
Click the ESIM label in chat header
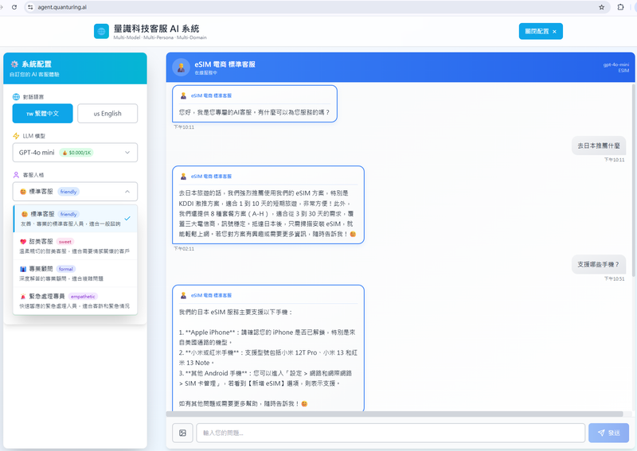click(623, 71)
